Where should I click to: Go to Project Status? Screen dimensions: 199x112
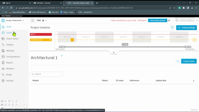12,39
